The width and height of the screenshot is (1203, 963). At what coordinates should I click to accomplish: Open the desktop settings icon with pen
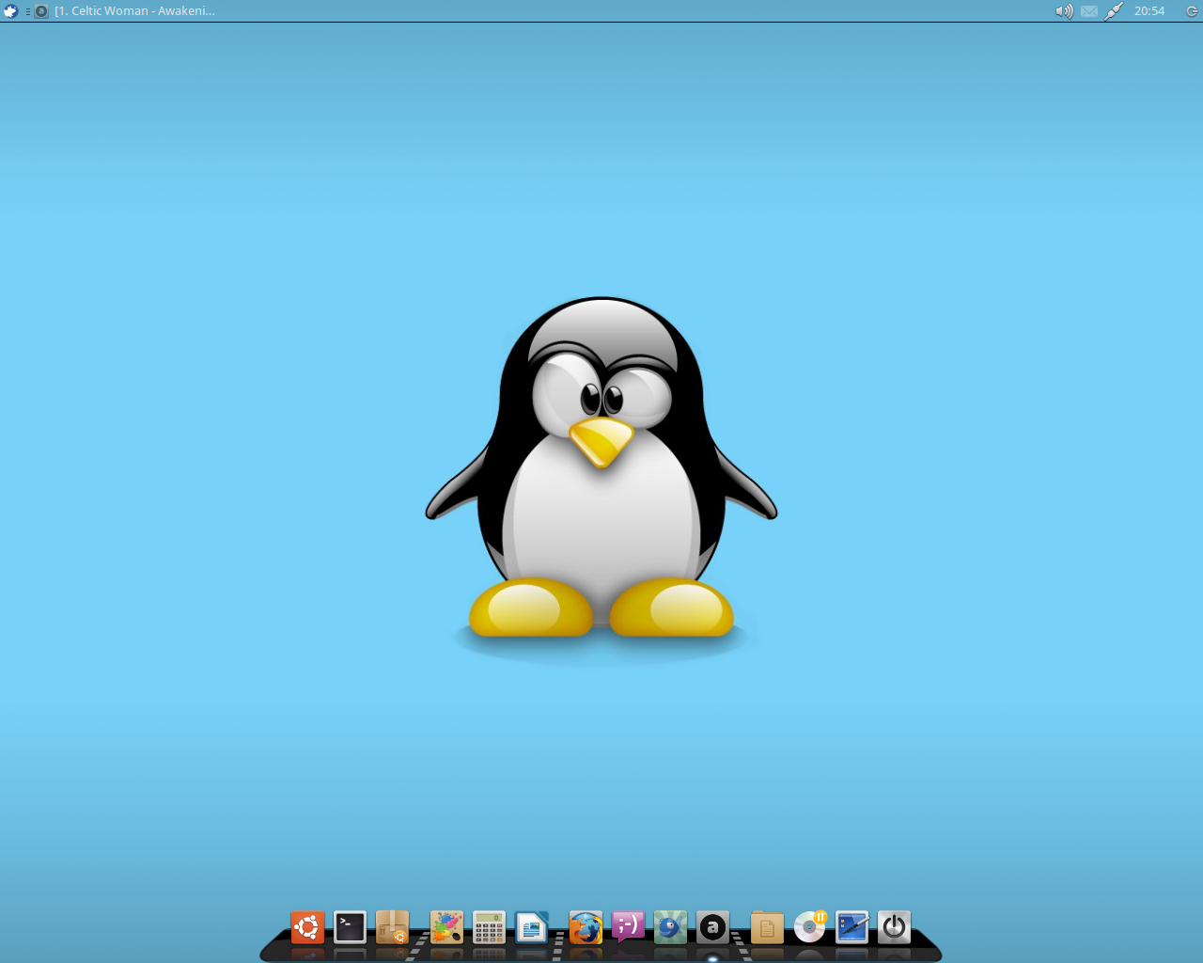(x=851, y=927)
